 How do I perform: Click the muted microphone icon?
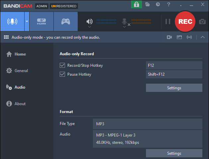coord(124,21)
